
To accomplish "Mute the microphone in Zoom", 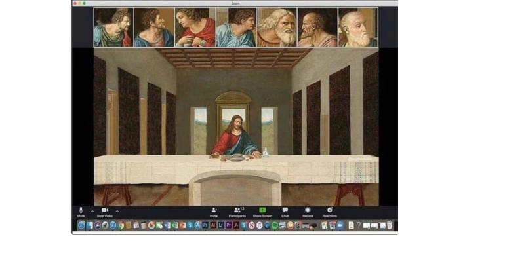I will point(81,212).
